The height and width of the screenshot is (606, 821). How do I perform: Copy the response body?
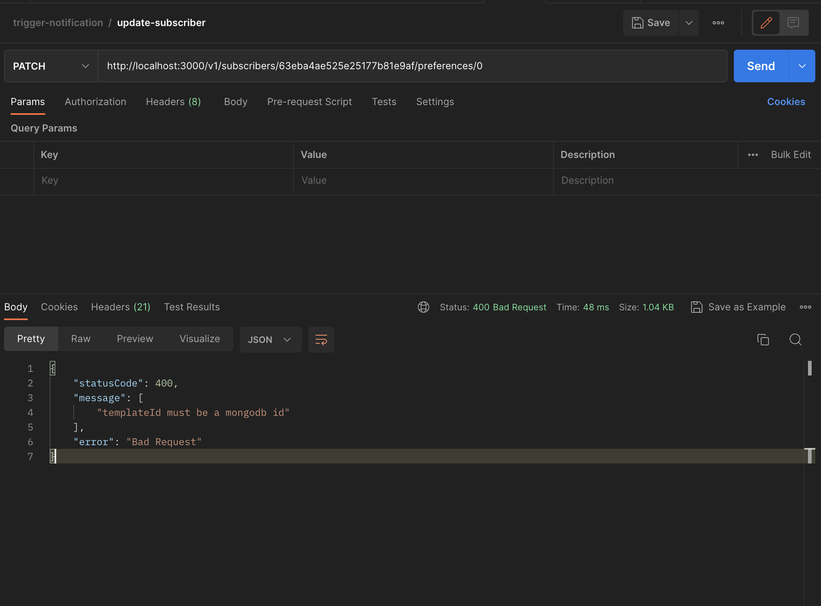(x=763, y=339)
